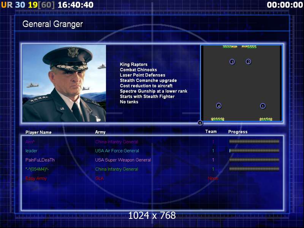
Task: Click the Army column header
Action: [100, 132]
